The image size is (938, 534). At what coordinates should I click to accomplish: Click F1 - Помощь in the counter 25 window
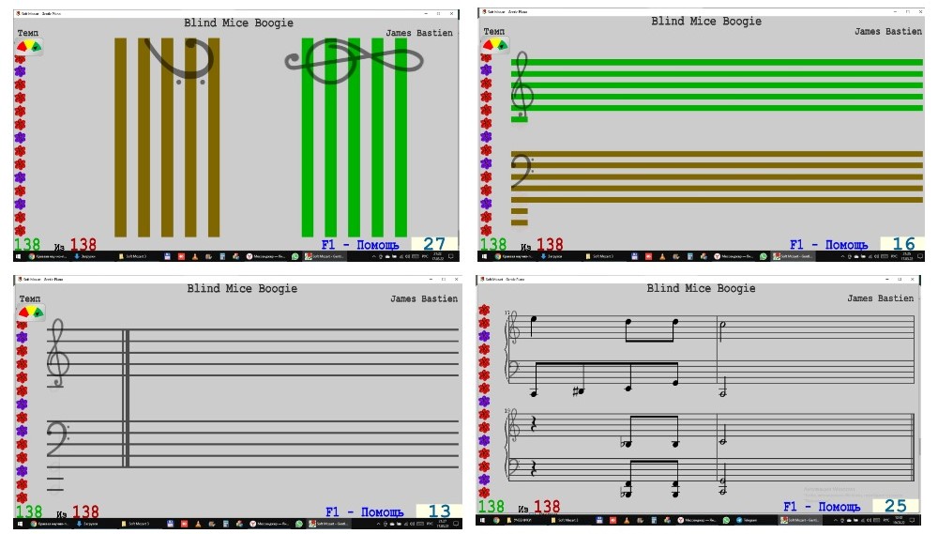(823, 507)
